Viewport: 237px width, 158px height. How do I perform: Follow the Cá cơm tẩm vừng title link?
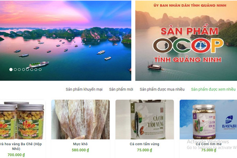pos(145,144)
